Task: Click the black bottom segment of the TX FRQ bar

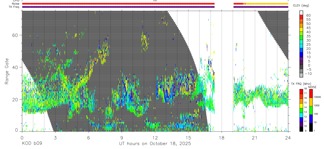Action: [x=302, y=129]
